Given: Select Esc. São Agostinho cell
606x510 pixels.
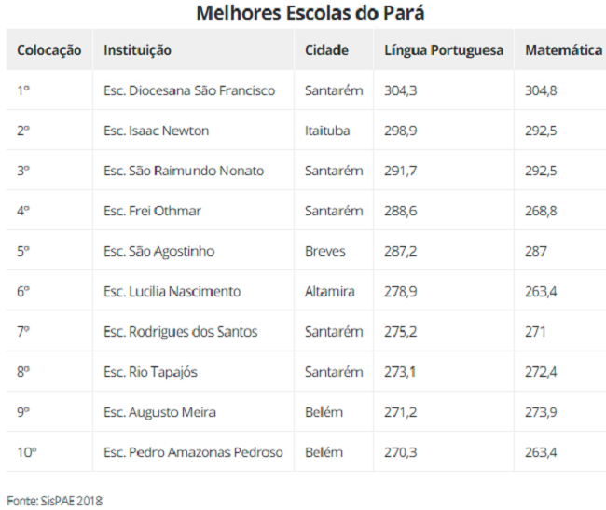Looking at the screenshot, I should [193, 251].
